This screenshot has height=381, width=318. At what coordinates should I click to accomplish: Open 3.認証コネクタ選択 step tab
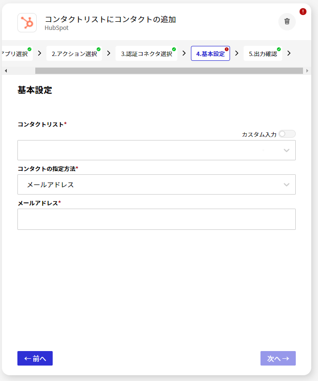146,54
